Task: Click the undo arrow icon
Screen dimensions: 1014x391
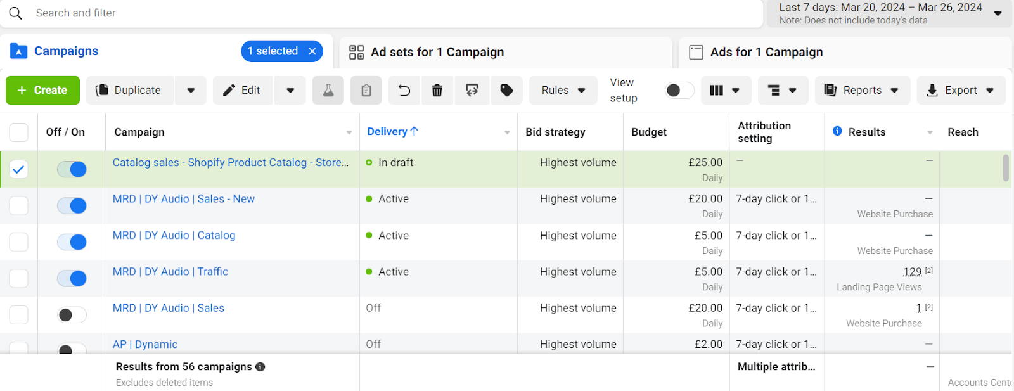Action: coord(404,91)
